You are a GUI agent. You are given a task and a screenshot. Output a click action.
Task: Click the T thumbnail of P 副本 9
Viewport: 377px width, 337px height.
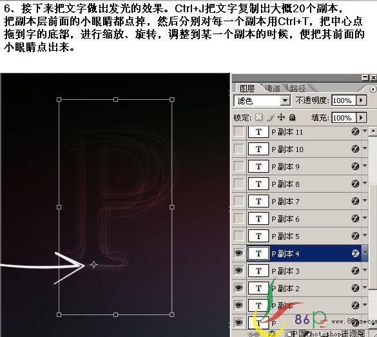tap(258, 166)
